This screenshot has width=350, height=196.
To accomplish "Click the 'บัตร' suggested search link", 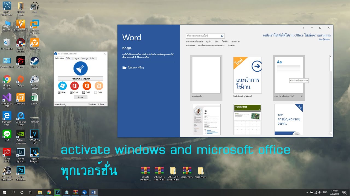I will pos(217,42).
